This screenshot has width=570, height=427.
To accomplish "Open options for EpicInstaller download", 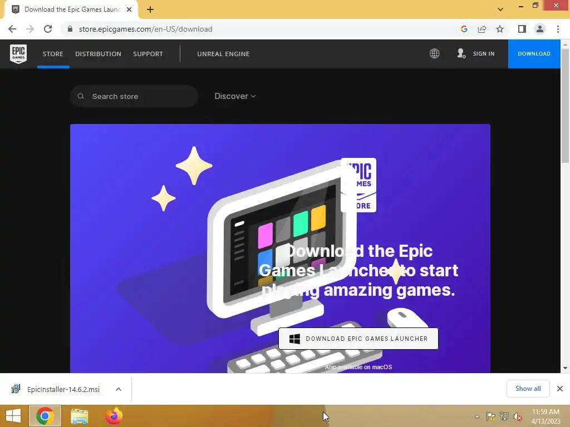I will pyautogui.click(x=119, y=389).
